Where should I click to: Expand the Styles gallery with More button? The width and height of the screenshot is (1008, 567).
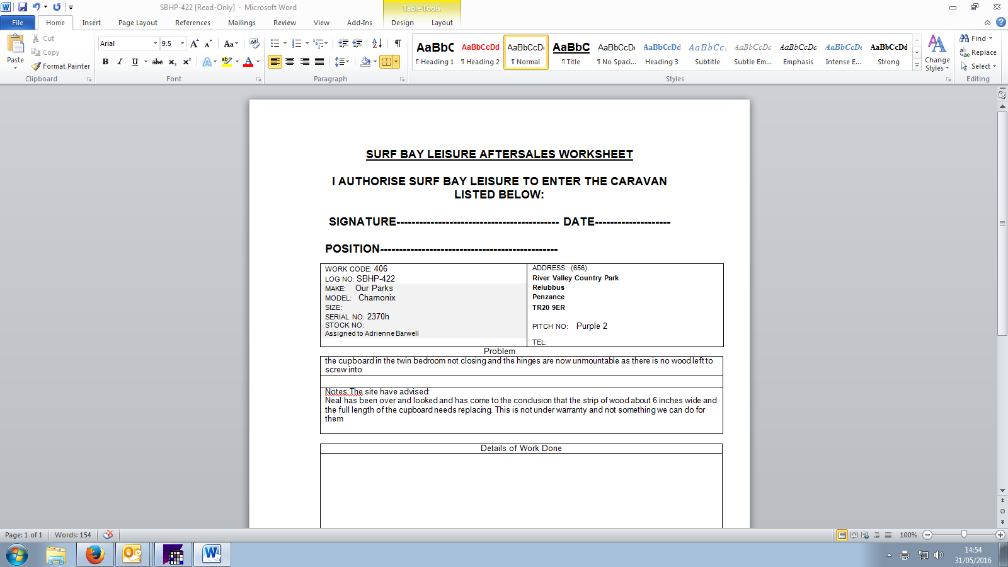(x=917, y=66)
